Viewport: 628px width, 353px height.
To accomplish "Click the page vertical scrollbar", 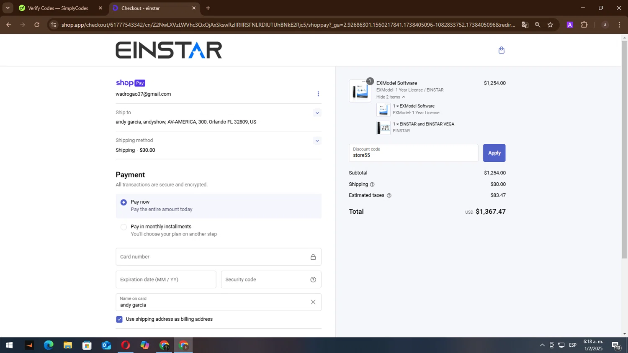I will point(624,149).
